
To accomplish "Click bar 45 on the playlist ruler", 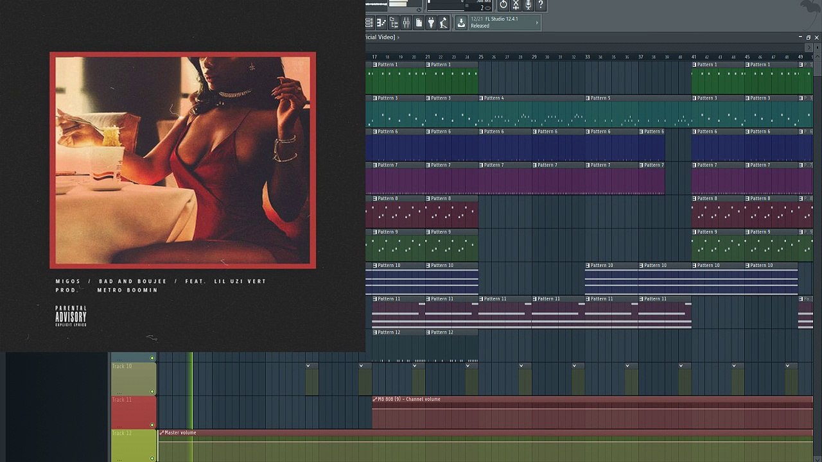I will click(x=747, y=57).
